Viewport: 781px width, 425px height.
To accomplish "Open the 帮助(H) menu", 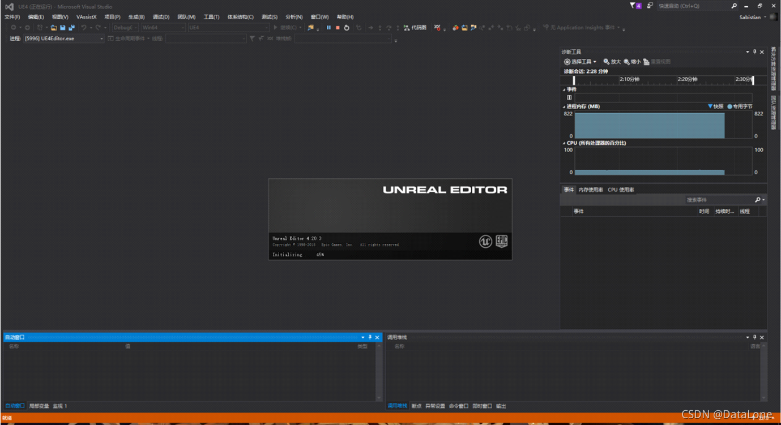I will tap(345, 17).
